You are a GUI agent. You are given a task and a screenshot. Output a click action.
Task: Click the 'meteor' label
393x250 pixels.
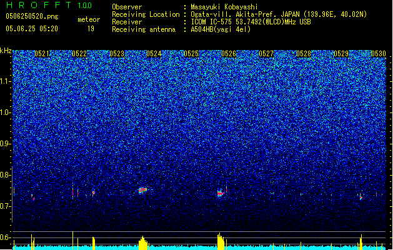pos(89,19)
